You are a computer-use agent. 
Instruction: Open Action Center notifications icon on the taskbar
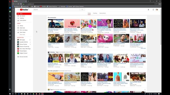(x=159, y=94)
